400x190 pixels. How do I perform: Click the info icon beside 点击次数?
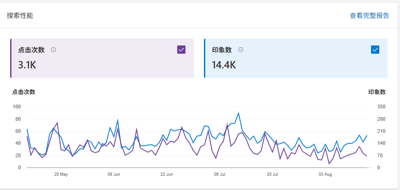click(53, 50)
